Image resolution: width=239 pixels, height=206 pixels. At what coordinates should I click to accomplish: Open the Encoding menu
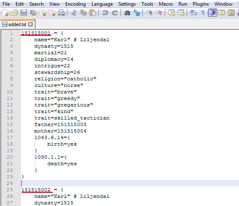tap(76, 4)
